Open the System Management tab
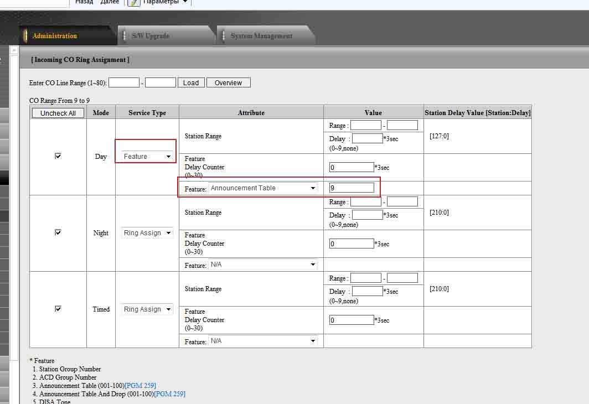Image resolution: width=589 pixels, height=404 pixels. pos(261,36)
